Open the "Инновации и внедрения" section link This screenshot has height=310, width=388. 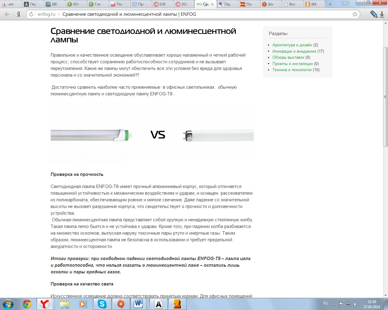coord(294,51)
